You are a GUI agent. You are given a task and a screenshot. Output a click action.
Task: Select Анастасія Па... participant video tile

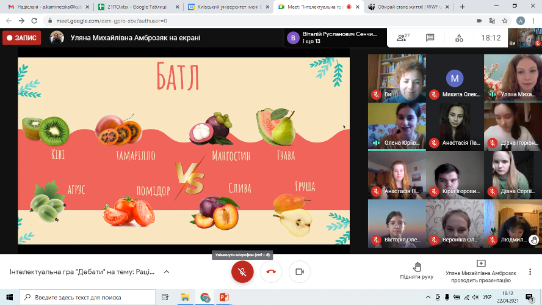click(x=455, y=127)
